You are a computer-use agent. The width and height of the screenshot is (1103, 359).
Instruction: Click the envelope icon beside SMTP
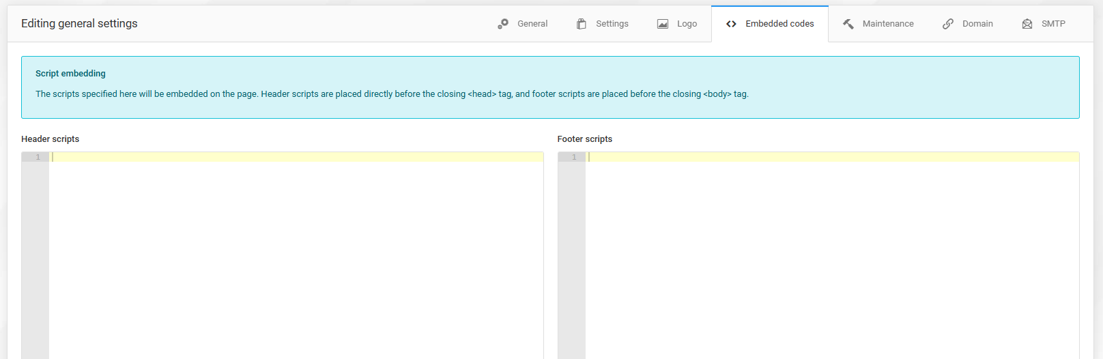click(1027, 24)
